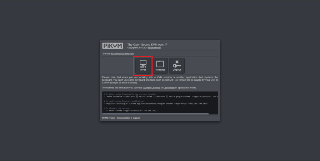Viewport: 320px width, 161px height.
Task: Follow the Google Chrome link
Action: coord(152,88)
